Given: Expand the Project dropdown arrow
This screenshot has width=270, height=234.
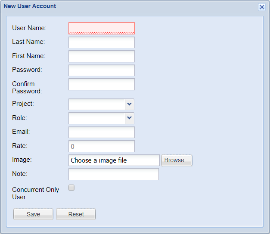Looking at the screenshot, I should click(130, 104).
